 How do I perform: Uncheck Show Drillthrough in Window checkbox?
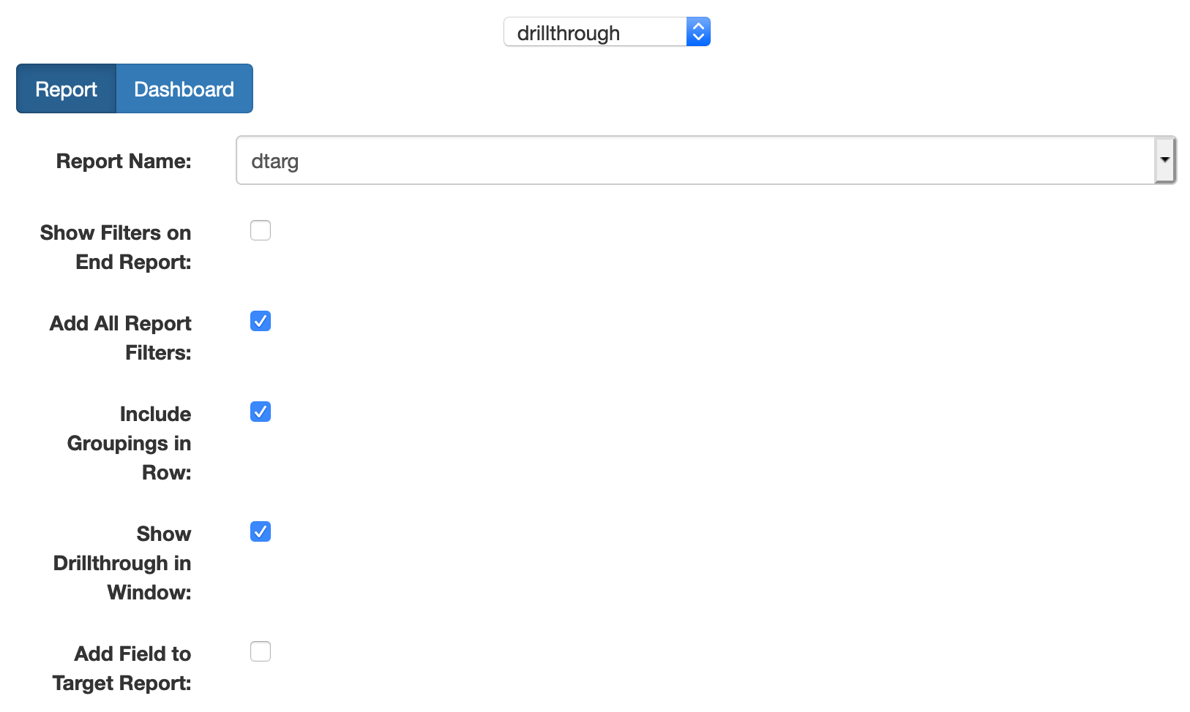pyautogui.click(x=261, y=532)
